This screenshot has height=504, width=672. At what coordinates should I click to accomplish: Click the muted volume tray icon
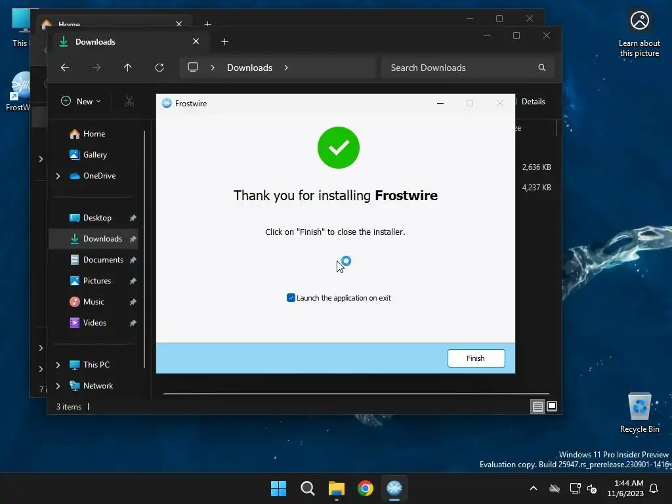[x=593, y=488]
